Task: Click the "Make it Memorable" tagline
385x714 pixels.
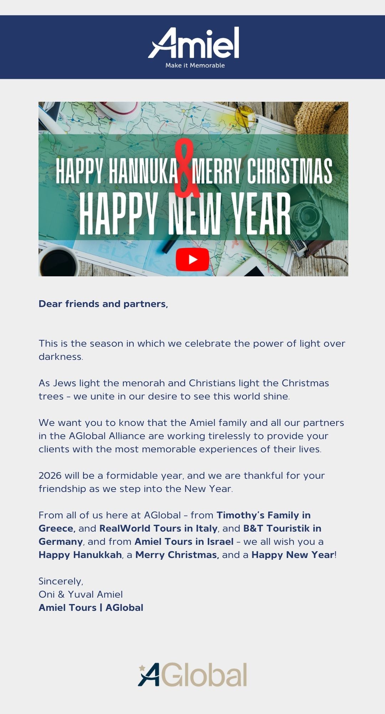Action: click(x=195, y=65)
